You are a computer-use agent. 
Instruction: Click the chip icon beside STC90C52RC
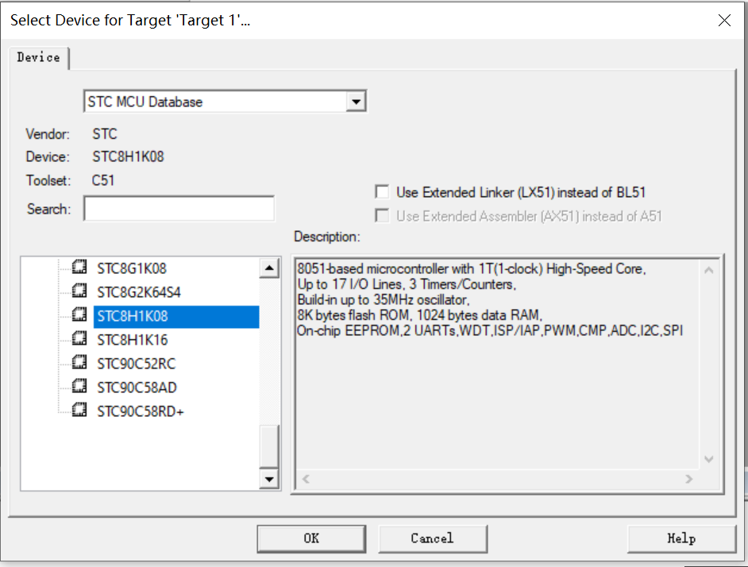79,363
